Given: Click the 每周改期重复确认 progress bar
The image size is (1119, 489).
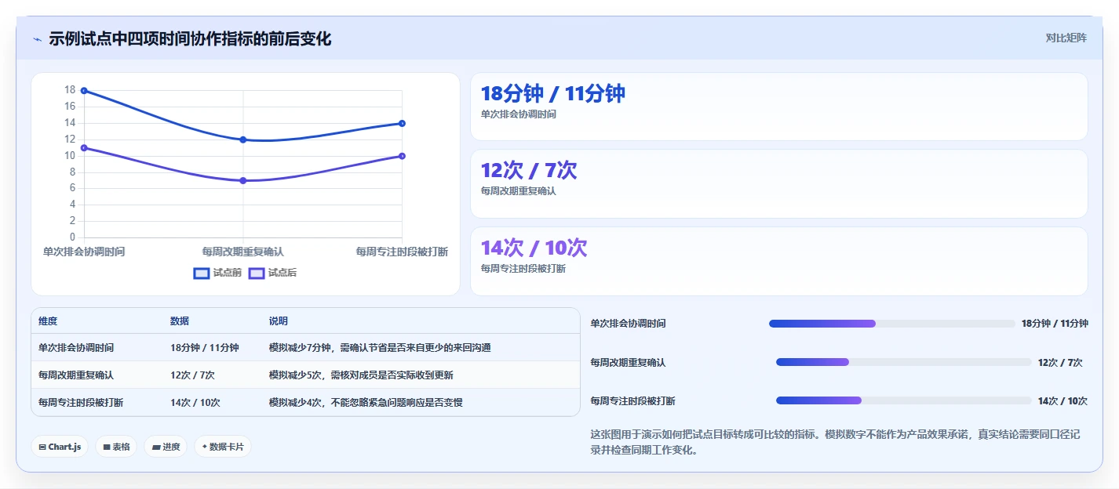Looking at the screenshot, I should [x=903, y=362].
